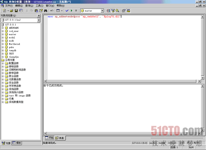Click the green Execute Query play button
Screen dimensions: 206x150
coord(71,11)
